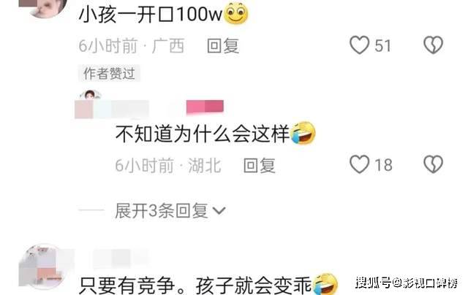This screenshot has height=295, width=468.
Task: Reply to the 湖北 comment via 回复
Action: (259, 165)
